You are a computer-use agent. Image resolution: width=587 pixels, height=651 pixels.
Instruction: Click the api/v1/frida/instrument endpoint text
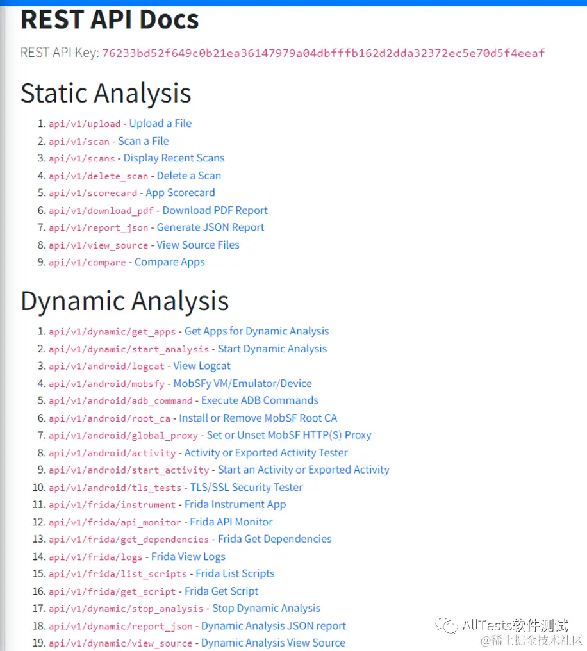tap(113, 504)
